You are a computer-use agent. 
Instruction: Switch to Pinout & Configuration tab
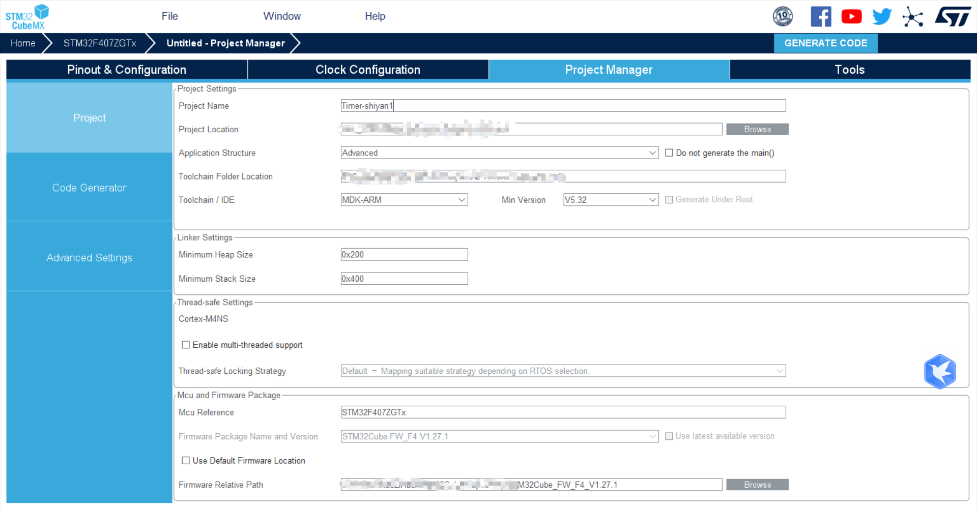(127, 70)
